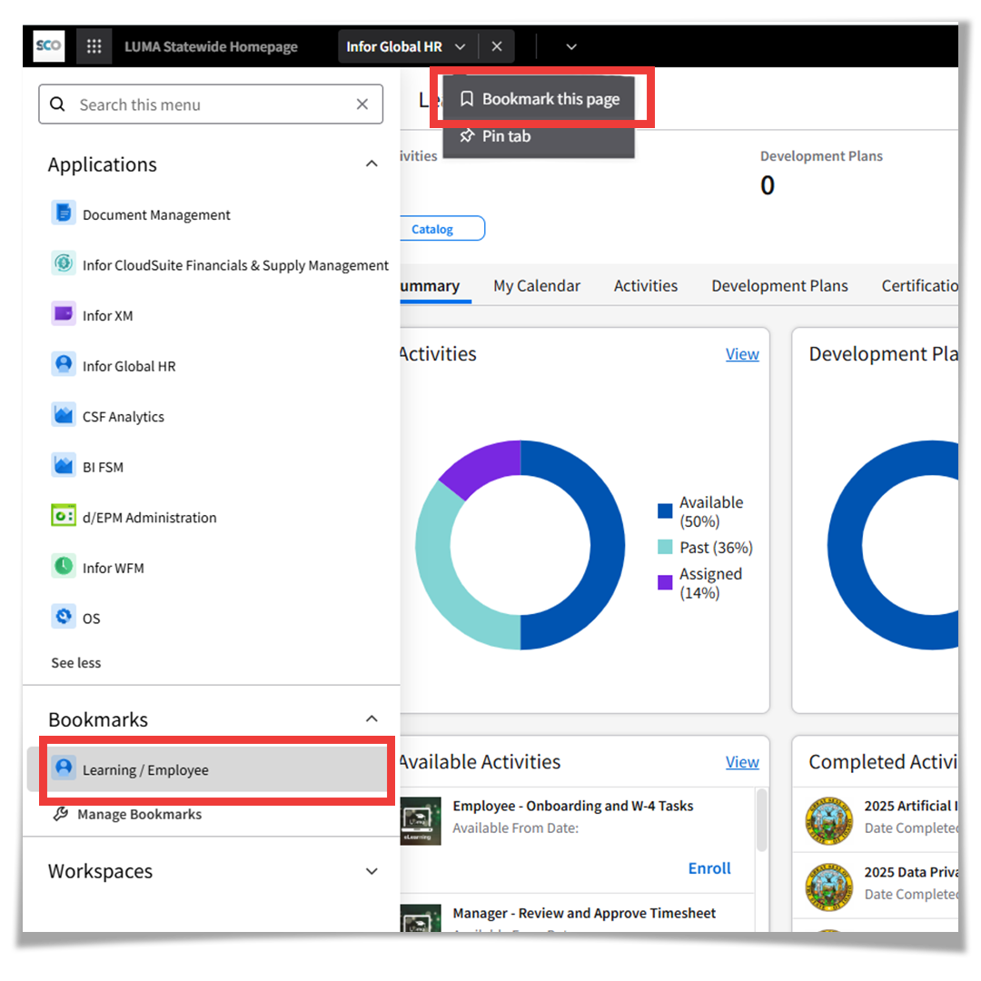Click the Assigned (14%) legend swatch
981x981 pixels.
[665, 582]
